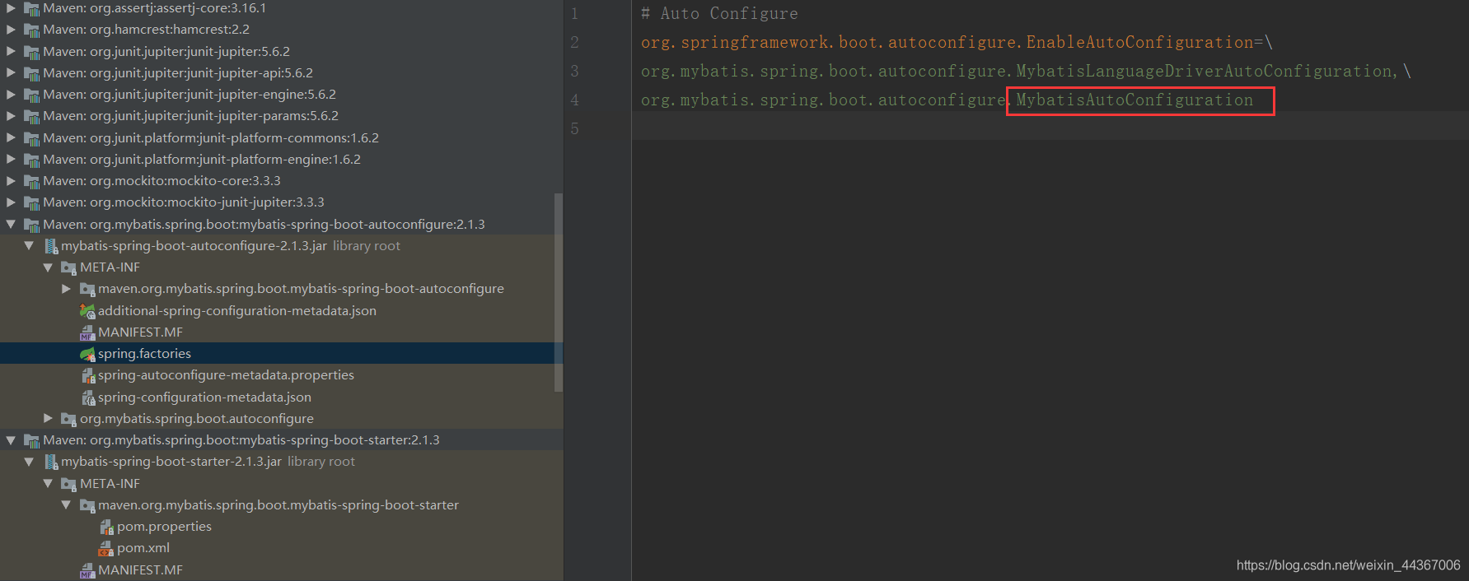Image resolution: width=1469 pixels, height=581 pixels.
Task: Expand mockito-junit-jupiter:3.3.3 library node
Action: point(11,202)
